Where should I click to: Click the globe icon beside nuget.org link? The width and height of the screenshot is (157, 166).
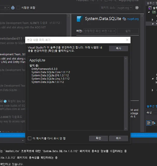point(124,19)
